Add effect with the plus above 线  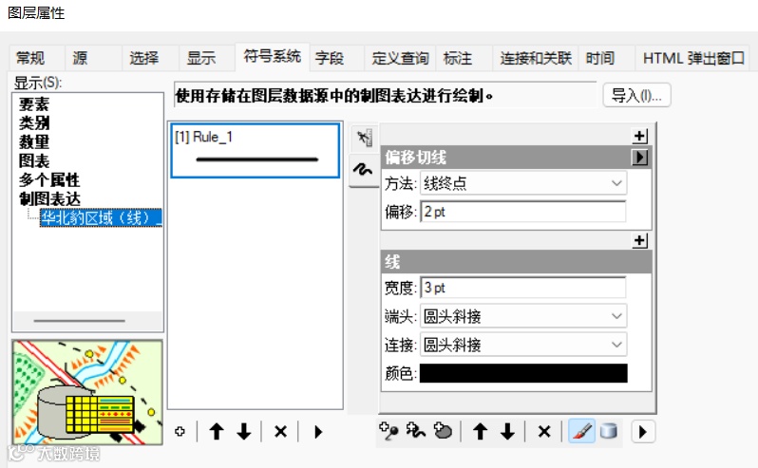640,240
